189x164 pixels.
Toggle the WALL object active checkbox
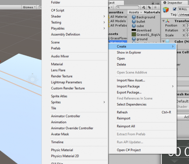tap(174, 9)
